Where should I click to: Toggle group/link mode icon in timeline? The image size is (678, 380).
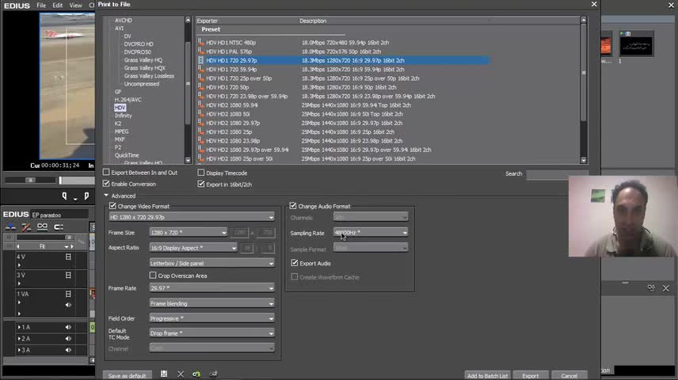pos(43,227)
